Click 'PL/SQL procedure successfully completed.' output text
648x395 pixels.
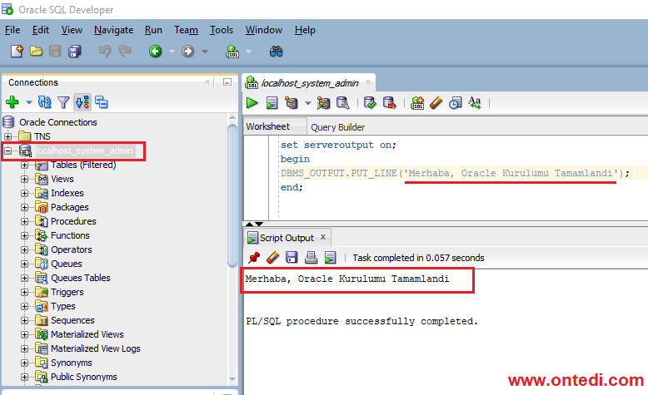362,321
